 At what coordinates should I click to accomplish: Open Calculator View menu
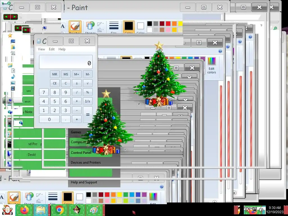click(41, 49)
